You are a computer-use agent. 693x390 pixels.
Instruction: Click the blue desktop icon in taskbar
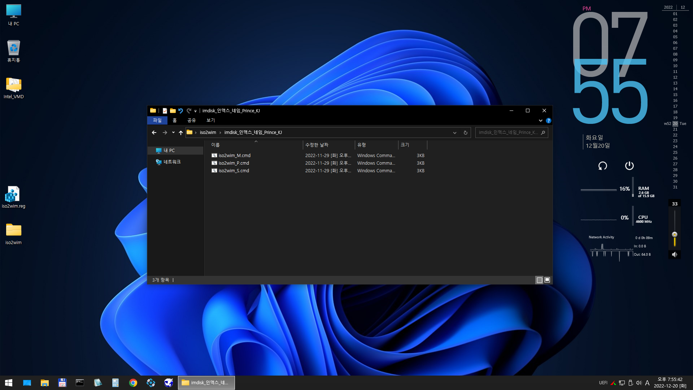(27, 383)
